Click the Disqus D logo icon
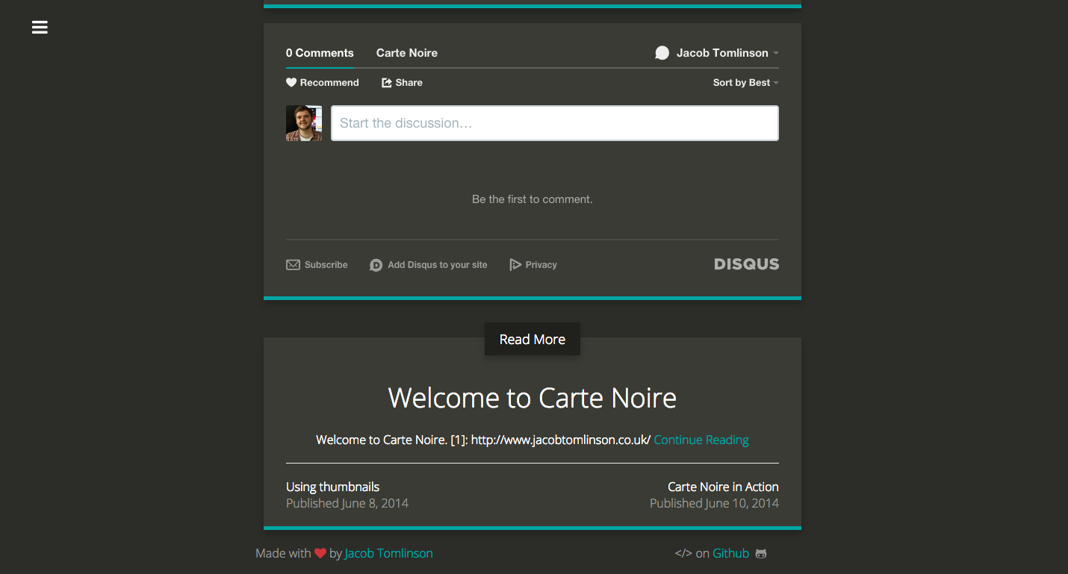 pos(376,265)
